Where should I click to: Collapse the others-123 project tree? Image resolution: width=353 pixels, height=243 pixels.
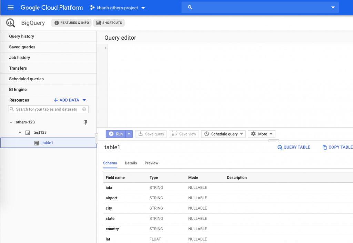click(11, 122)
